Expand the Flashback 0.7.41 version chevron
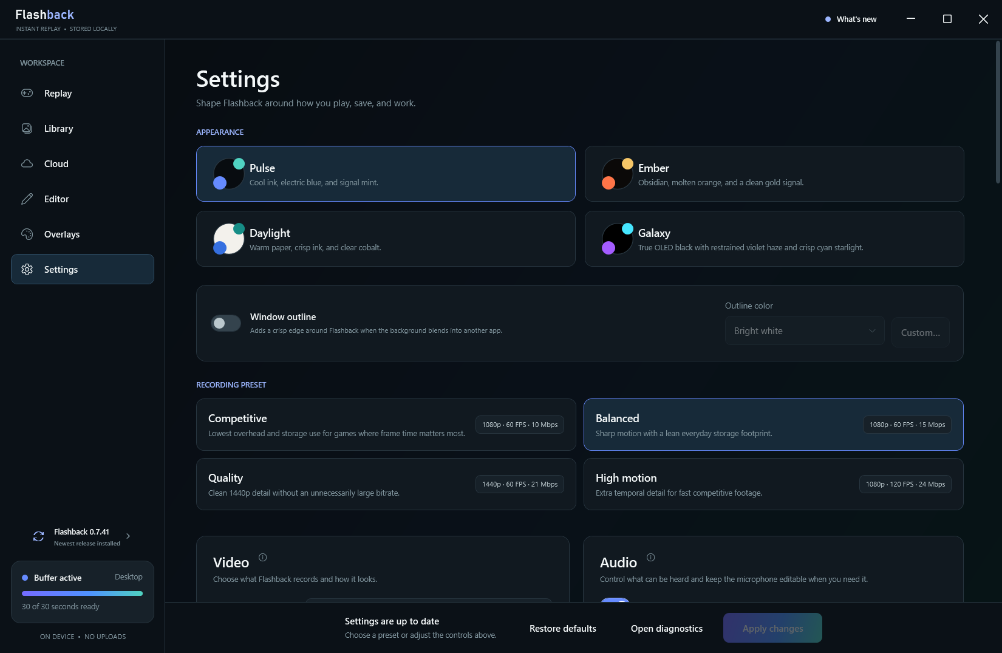The width and height of the screenshot is (1002, 653). click(x=128, y=536)
